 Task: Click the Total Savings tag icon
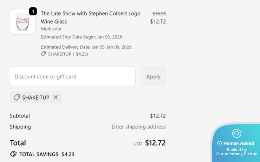pos(13,154)
